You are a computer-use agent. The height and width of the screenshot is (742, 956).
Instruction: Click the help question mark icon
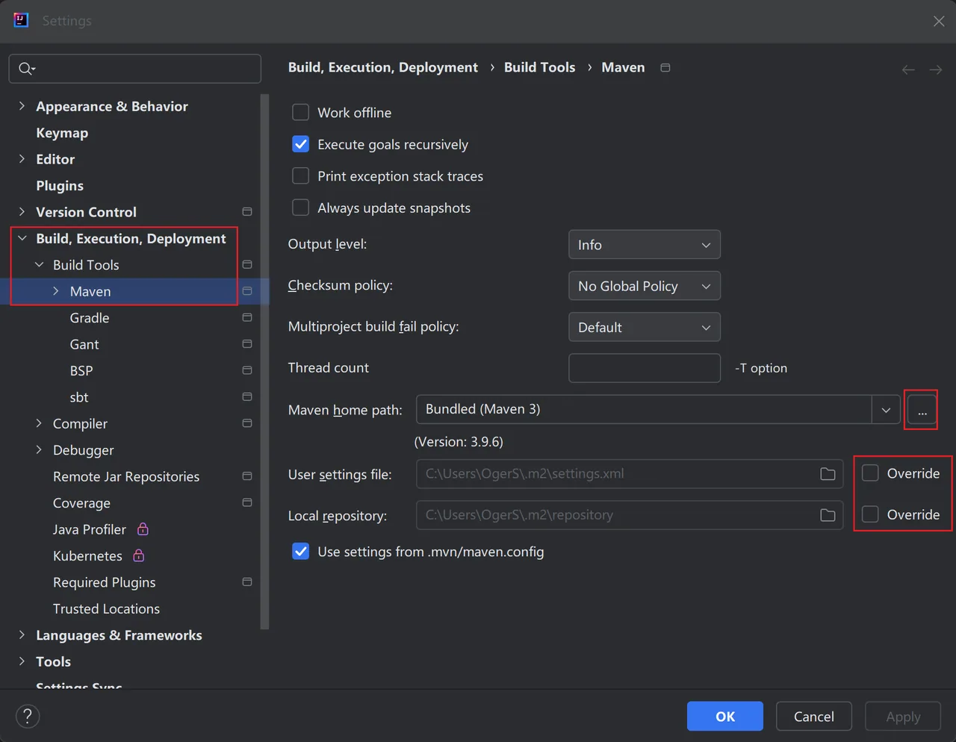[x=28, y=717]
